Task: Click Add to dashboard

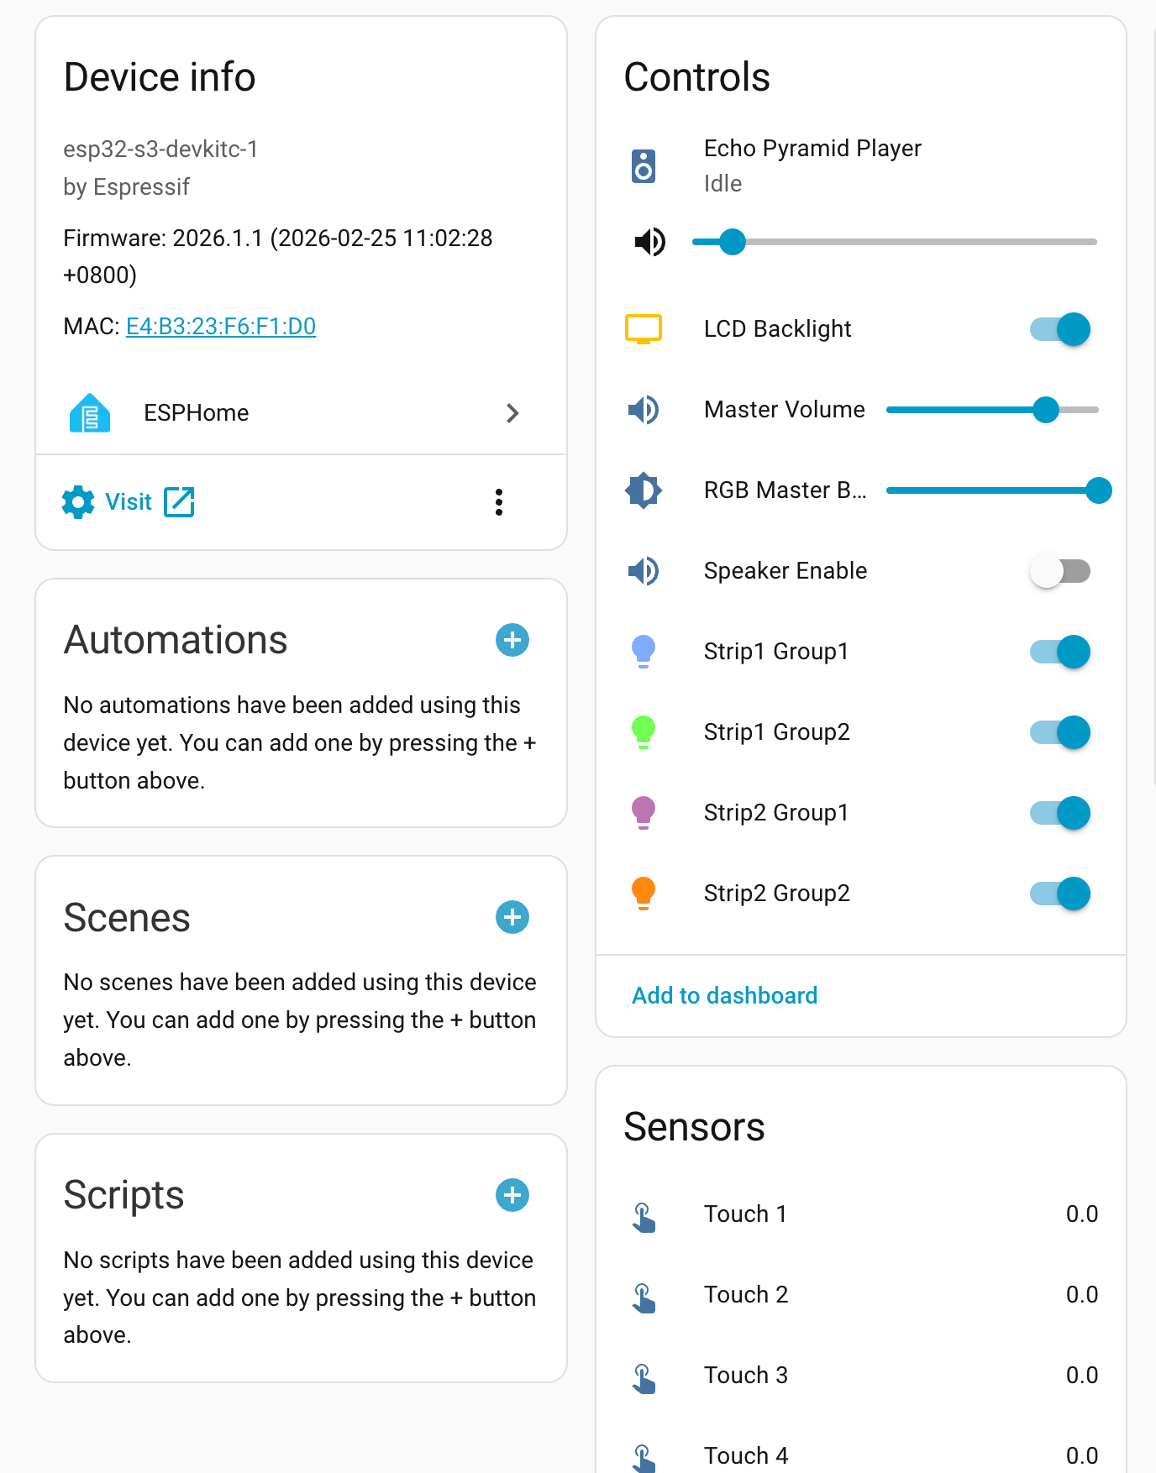Action: pos(724,995)
